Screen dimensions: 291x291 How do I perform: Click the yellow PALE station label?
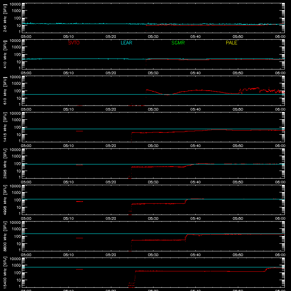click(x=231, y=43)
